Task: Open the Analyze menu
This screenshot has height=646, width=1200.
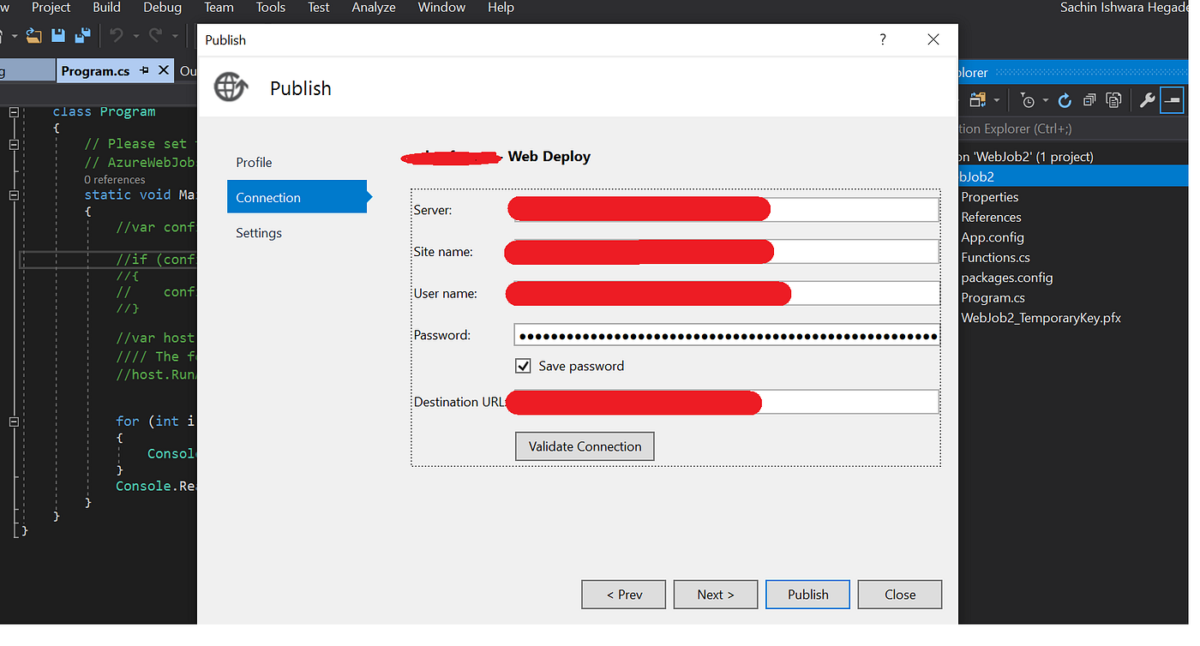Action: point(374,8)
